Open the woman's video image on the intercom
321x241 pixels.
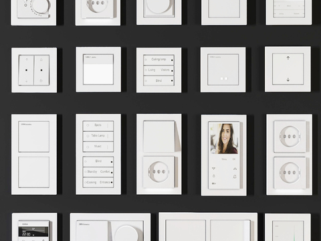pos(224,139)
